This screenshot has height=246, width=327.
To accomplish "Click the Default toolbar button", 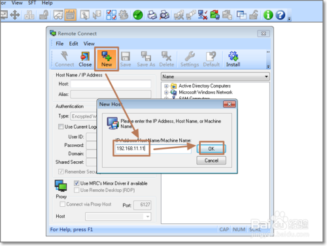I will (211, 59).
